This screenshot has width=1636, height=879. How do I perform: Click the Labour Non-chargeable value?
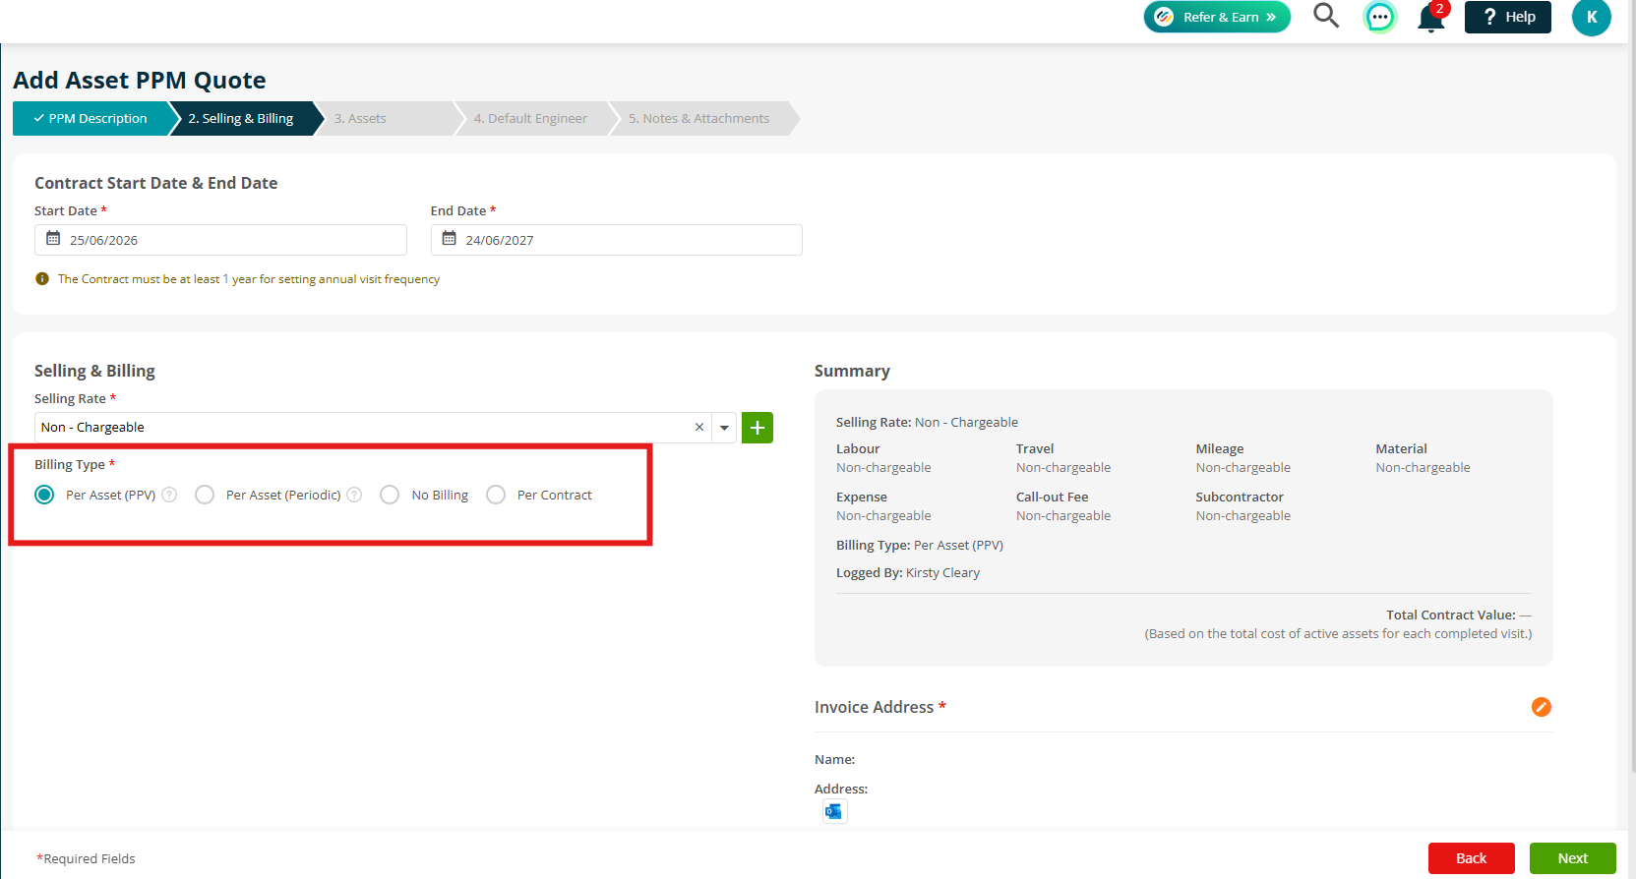coord(883,467)
